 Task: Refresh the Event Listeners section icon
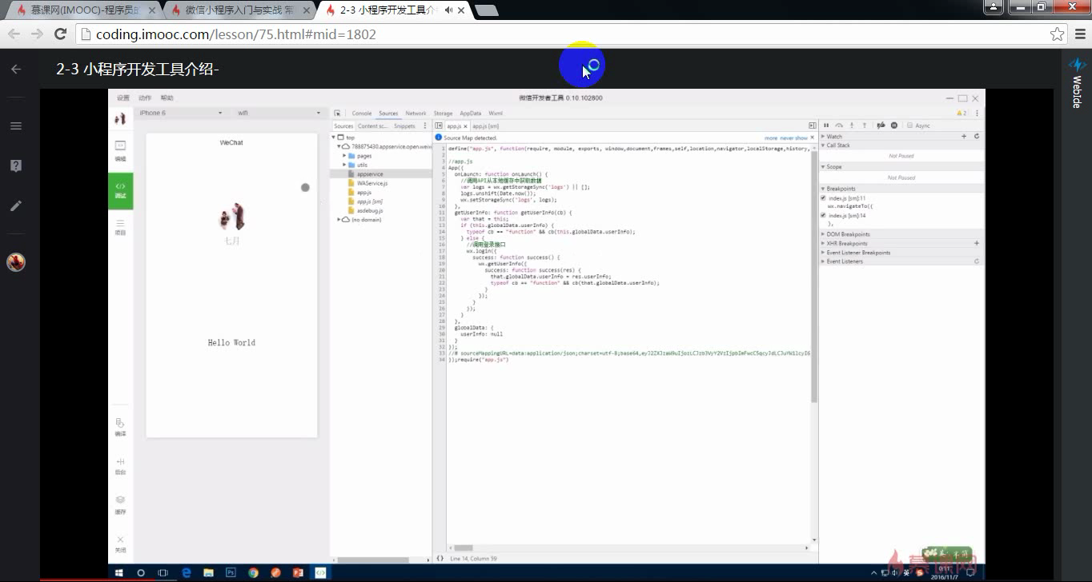coord(977,261)
